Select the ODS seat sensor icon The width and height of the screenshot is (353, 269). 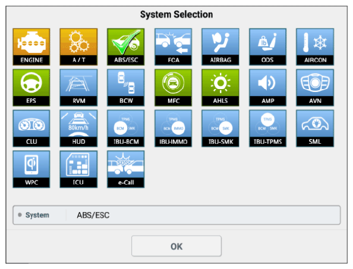[267, 47]
